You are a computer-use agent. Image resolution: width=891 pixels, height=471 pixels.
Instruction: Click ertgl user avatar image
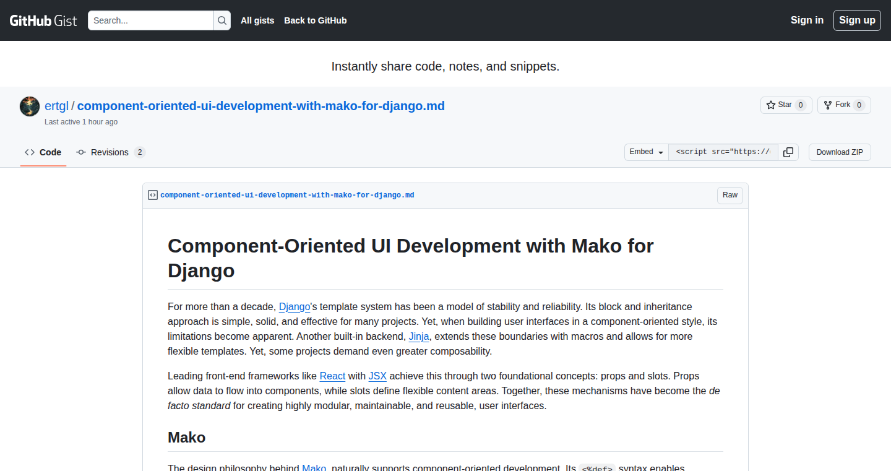pos(30,106)
